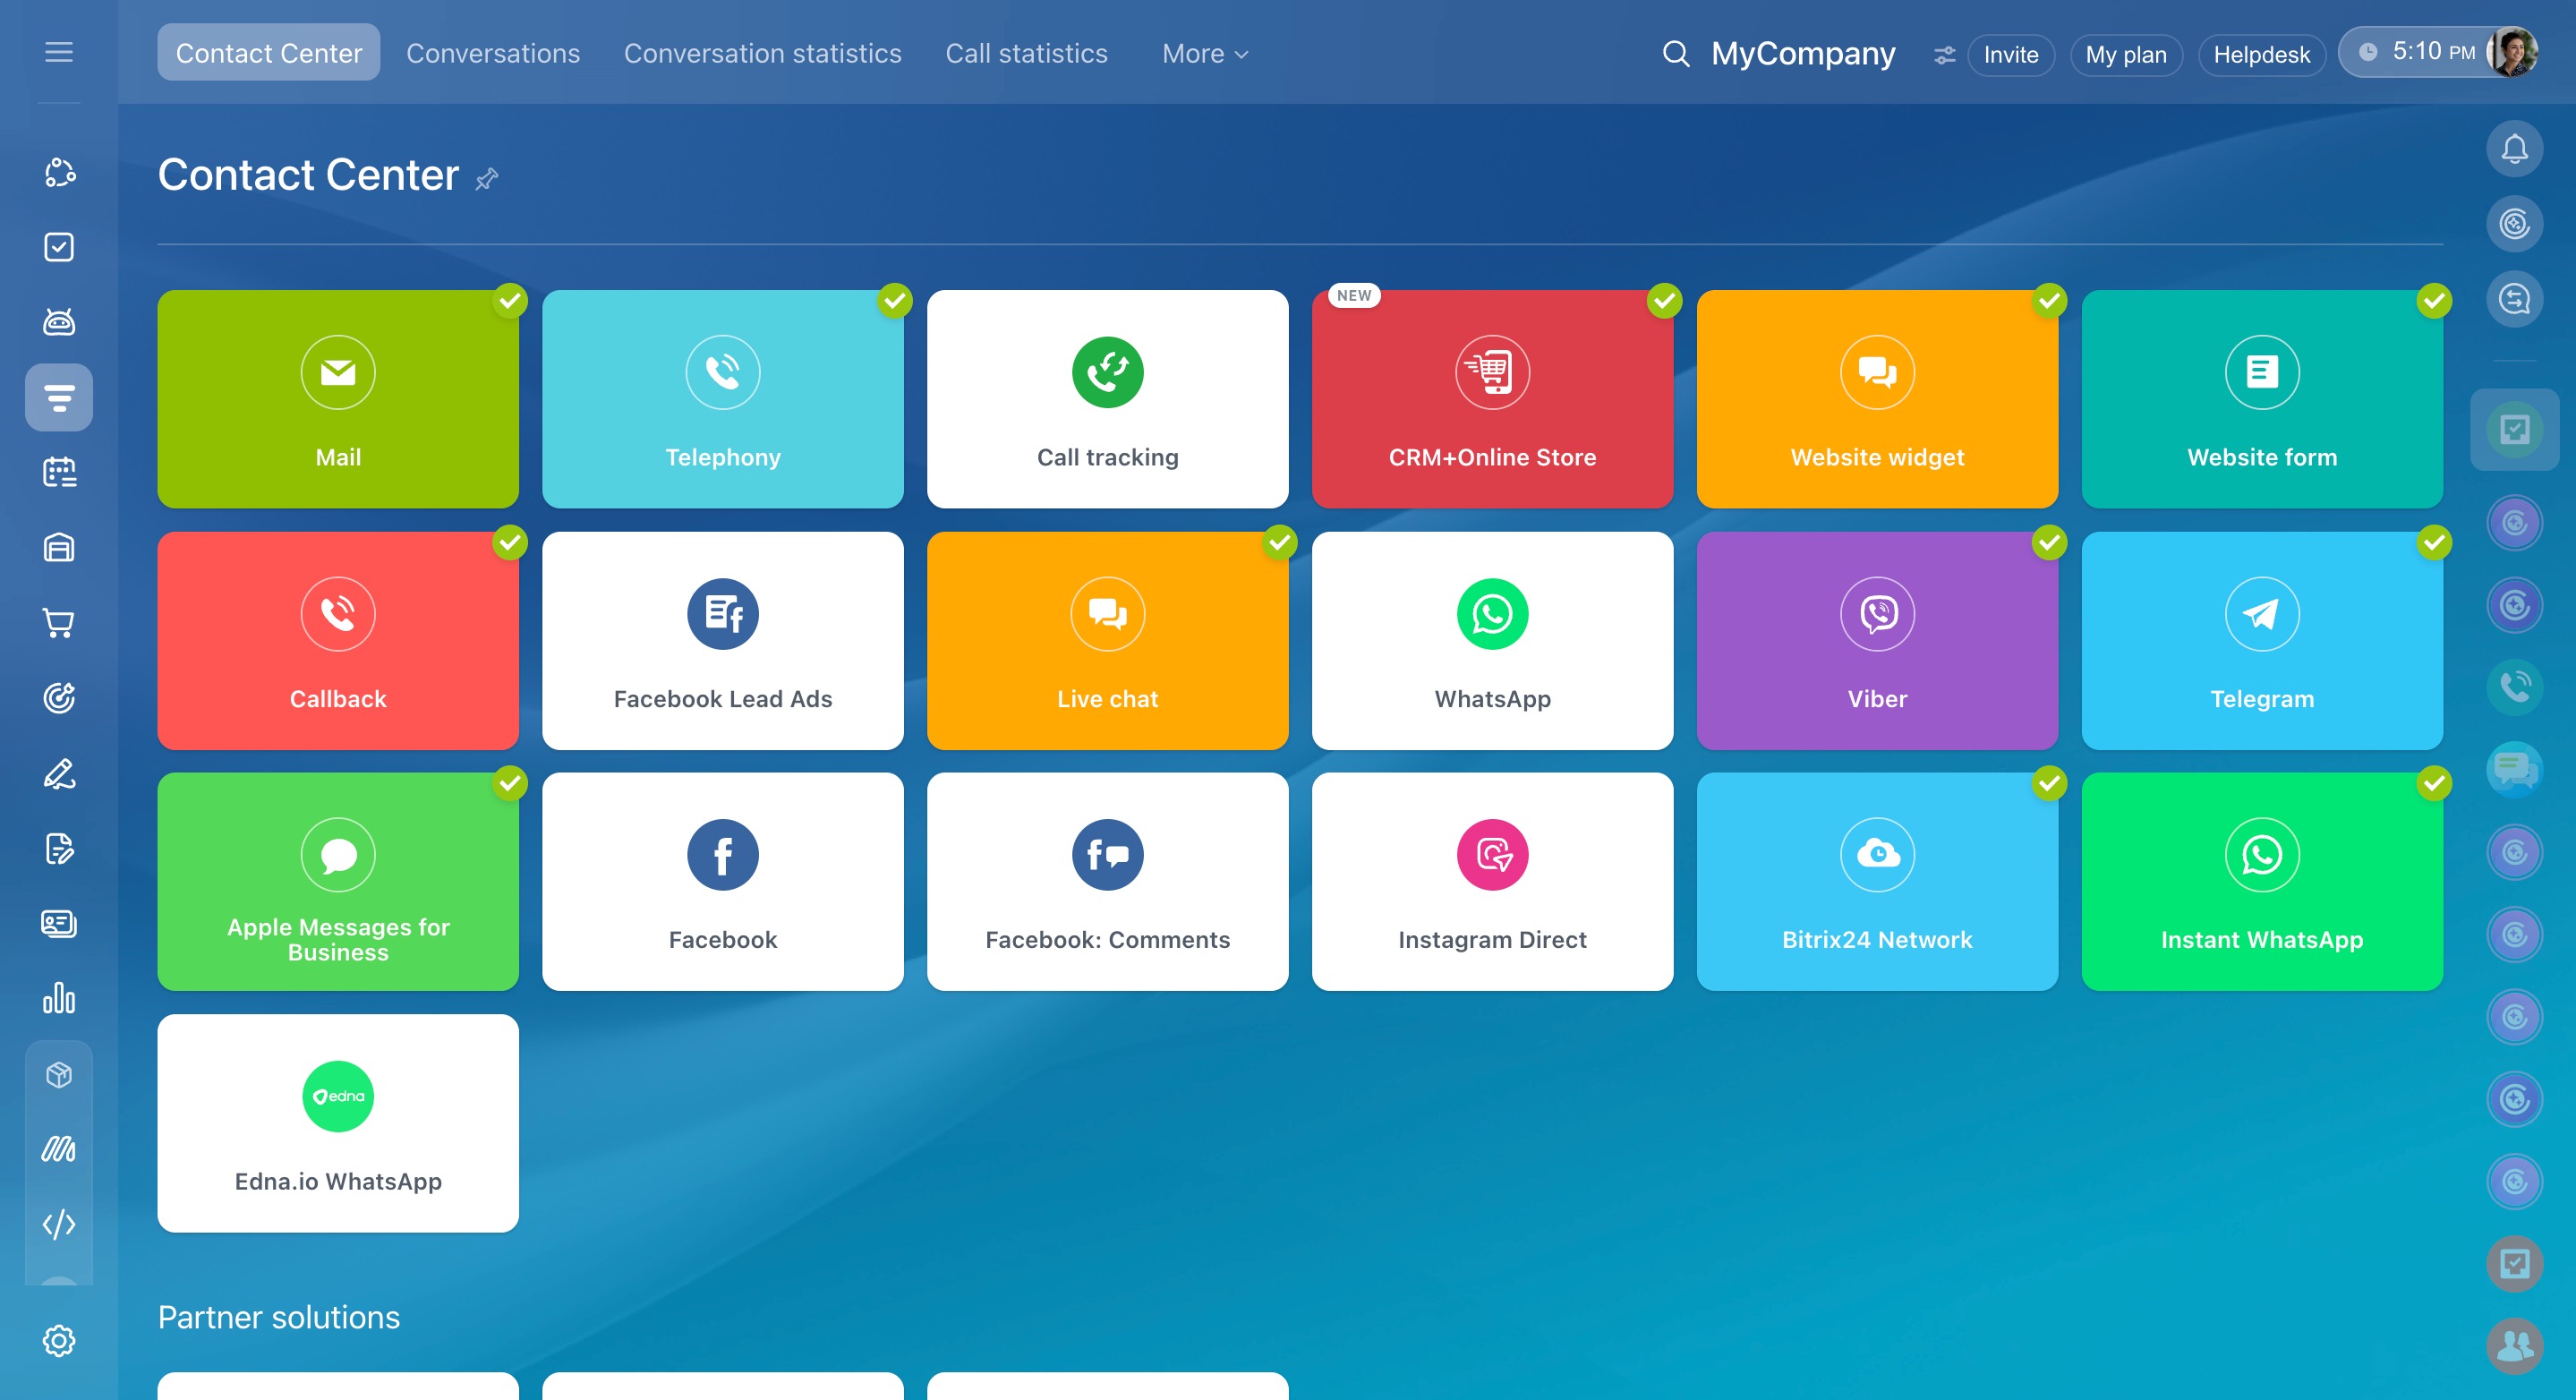Switch to the Conversations tab
This screenshot has height=1400, width=2576.
point(492,54)
